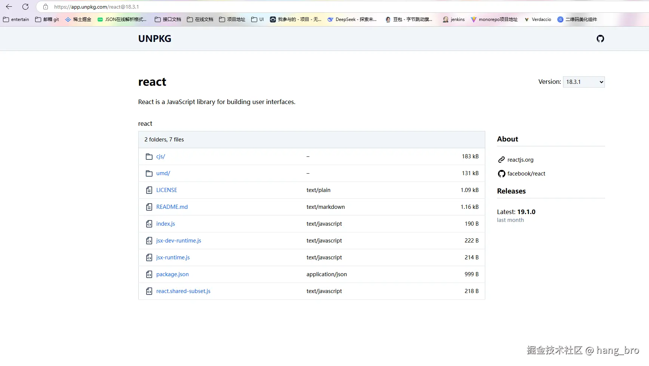Reload the page with the refresh icon
Image resolution: width=649 pixels, height=366 pixels.
pos(25,7)
